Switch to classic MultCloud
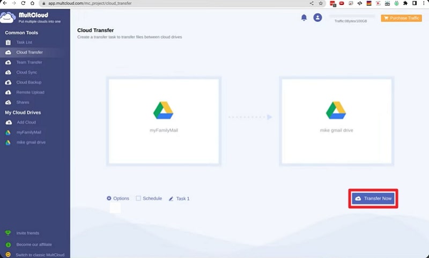 click(x=40, y=255)
